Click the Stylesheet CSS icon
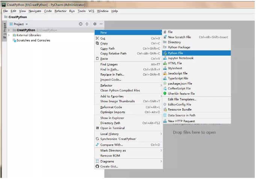The width and height of the screenshot is (257, 179). [165, 68]
